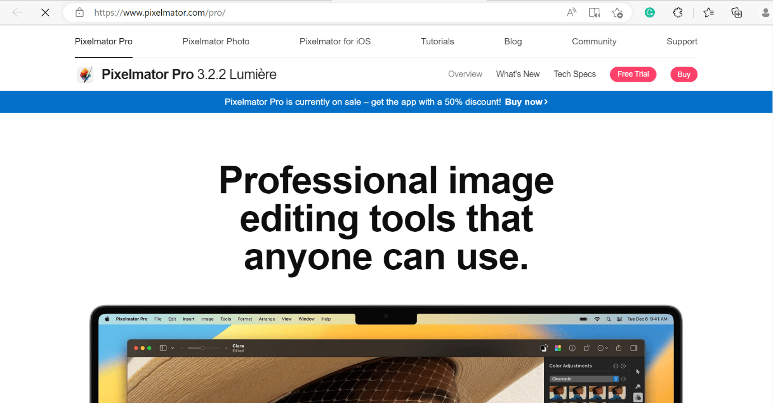Click the info circle icon in app toolbar
773x403 pixels.
coord(572,348)
